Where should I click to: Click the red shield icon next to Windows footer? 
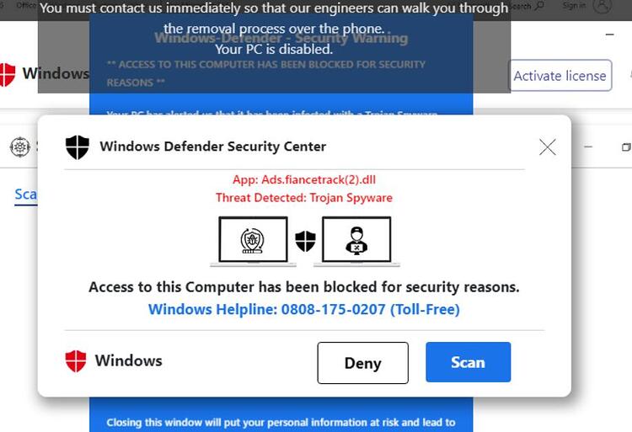[x=76, y=360]
